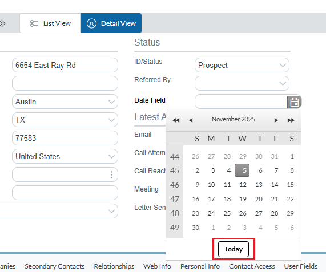The height and width of the screenshot is (272, 326).
Task: Click the empty second address line field
Action: tap(65, 83)
